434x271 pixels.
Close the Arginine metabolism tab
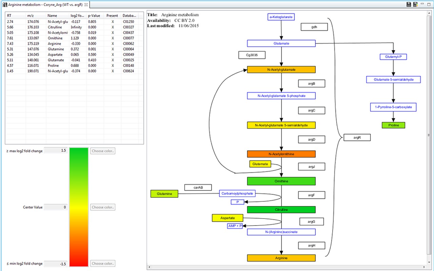point(86,5)
